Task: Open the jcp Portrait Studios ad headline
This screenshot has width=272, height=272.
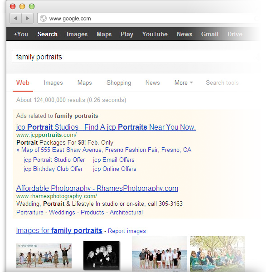Action: tap(106, 127)
